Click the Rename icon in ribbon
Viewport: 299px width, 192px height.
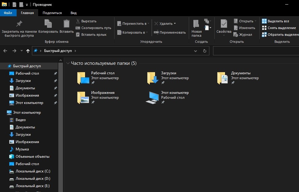tap(156, 32)
